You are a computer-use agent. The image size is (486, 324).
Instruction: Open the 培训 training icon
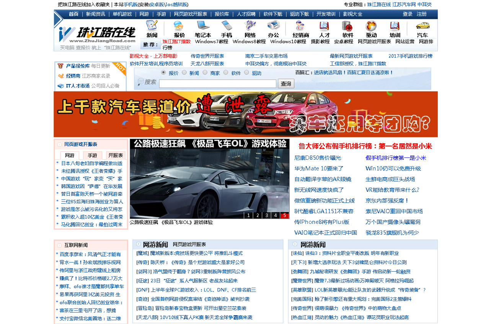(x=395, y=26)
